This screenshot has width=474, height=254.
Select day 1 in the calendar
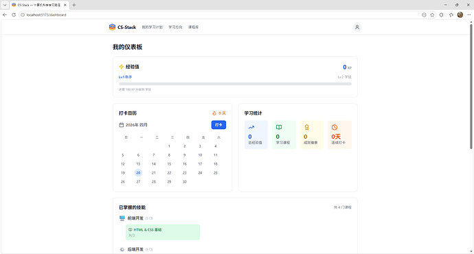[x=169, y=146]
